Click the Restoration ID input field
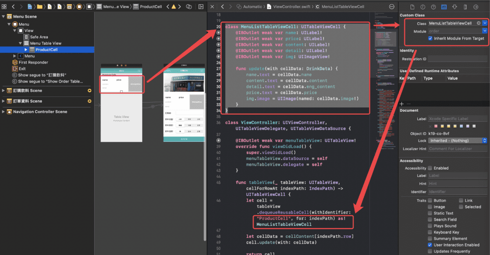Viewport: 490px width, 255px height. click(457, 59)
